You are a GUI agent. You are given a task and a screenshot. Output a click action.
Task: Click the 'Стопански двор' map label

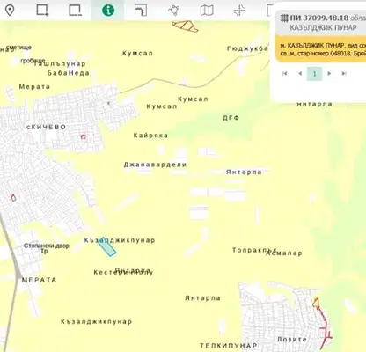[47, 246]
